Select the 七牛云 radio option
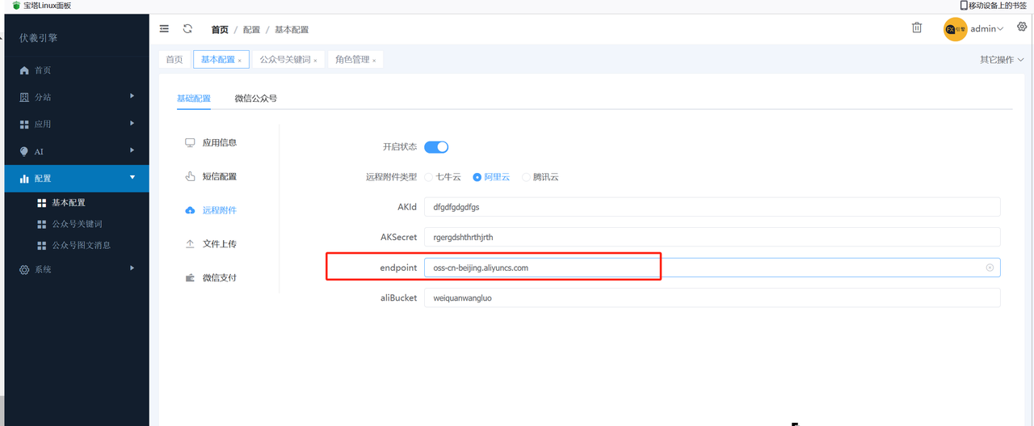This screenshot has width=1034, height=426. [429, 177]
